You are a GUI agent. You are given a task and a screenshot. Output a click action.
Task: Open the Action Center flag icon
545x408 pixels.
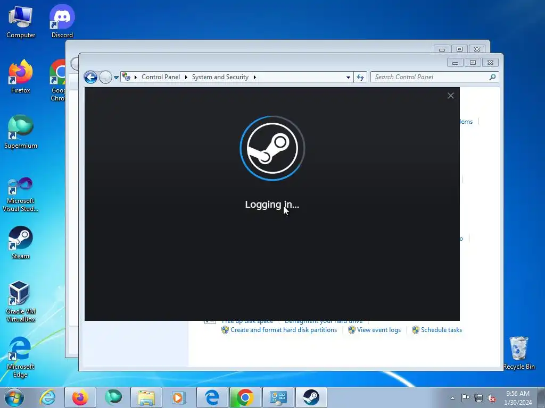click(x=465, y=398)
